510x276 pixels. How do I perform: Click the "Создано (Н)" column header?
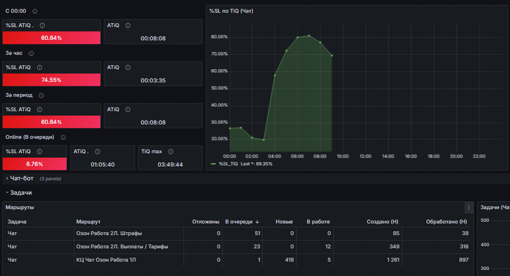tap(382, 222)
